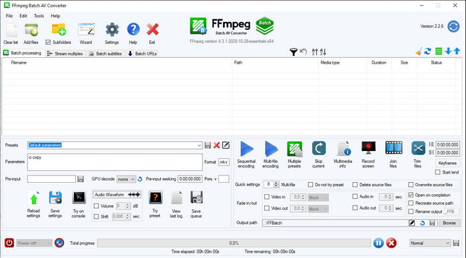466x258 pixels.
Task: Click the Save queue icon
Action: (x=196, y=197)
